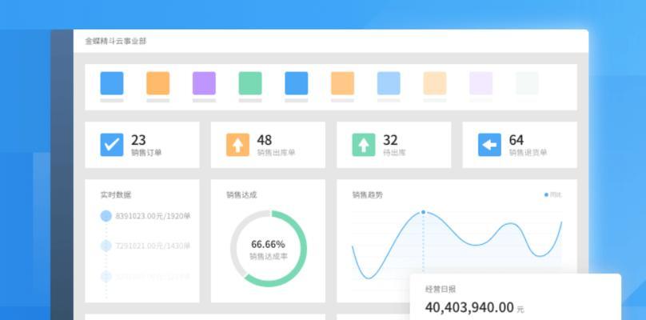646x320 pixels.
Task: Click the green up-arrow icon for 待出库
Action: tap(363, 145)
